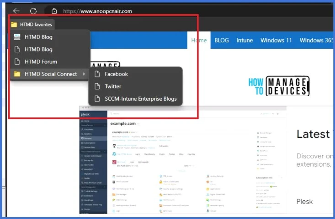Image resolution: width=335 pixels, height=219 pixels.
Task: Open the HTMD Forum favorite
Action: 49,62
